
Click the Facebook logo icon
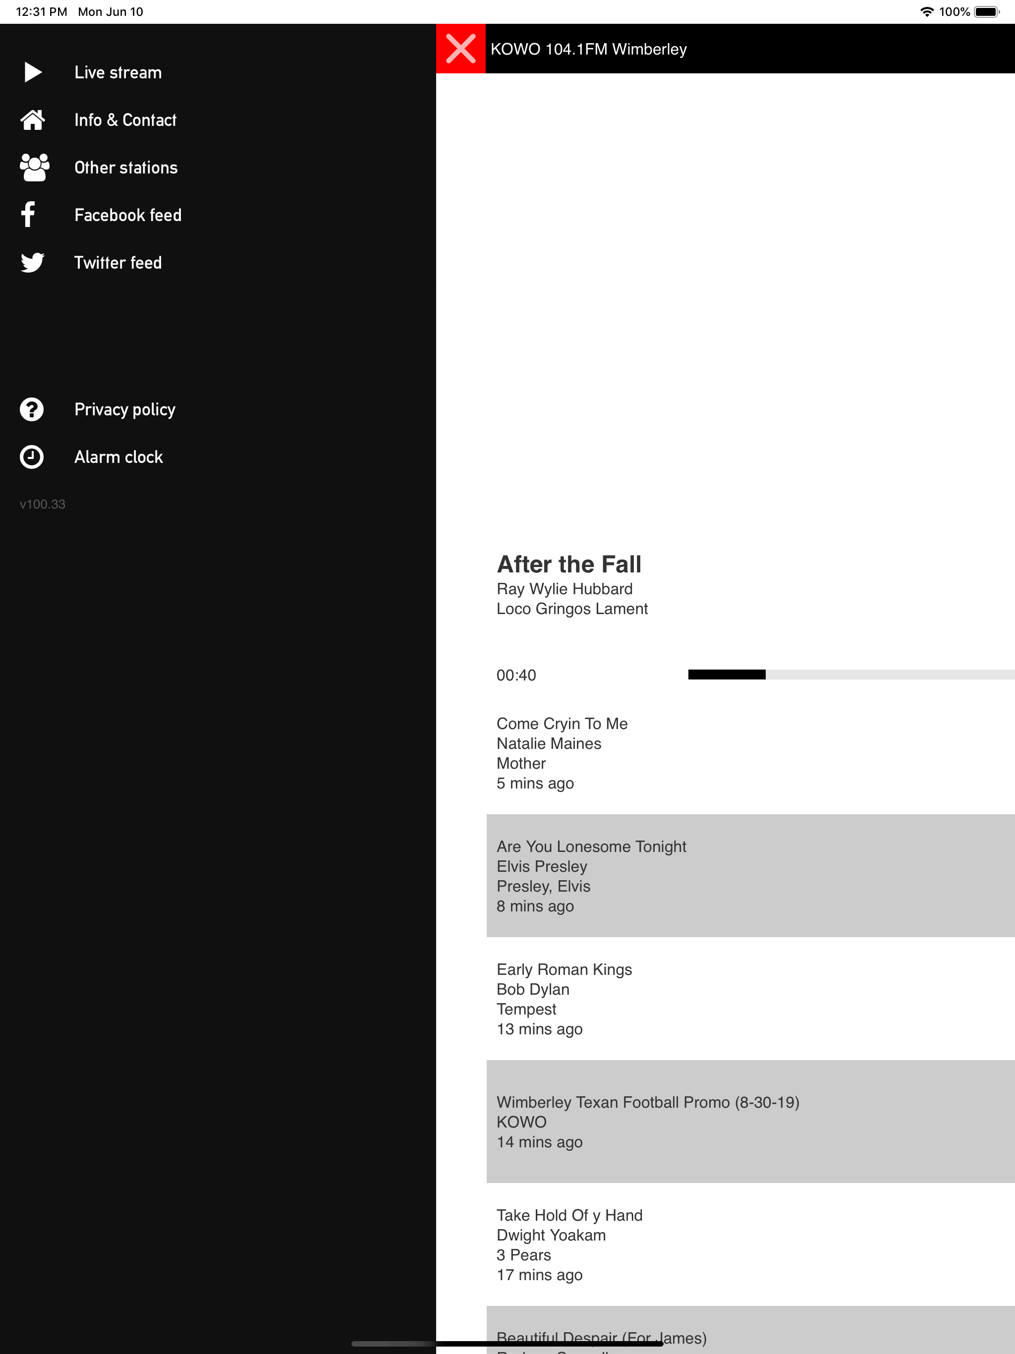pos(28,215)
